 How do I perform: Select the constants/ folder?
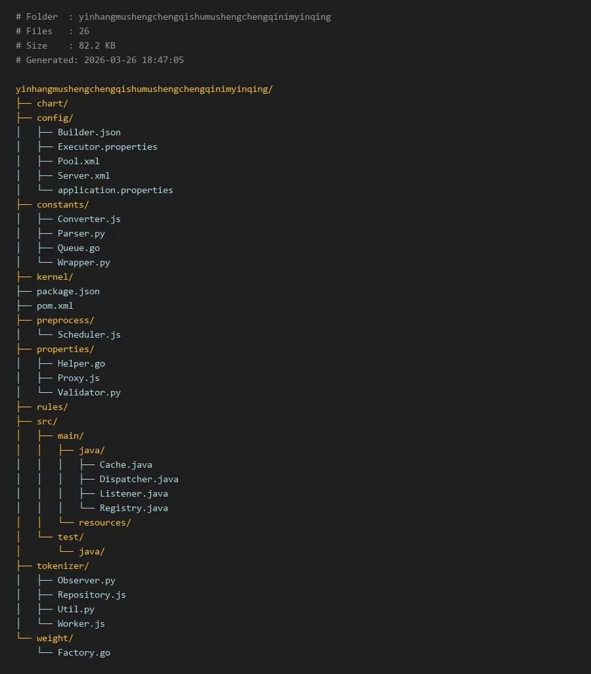62,204
